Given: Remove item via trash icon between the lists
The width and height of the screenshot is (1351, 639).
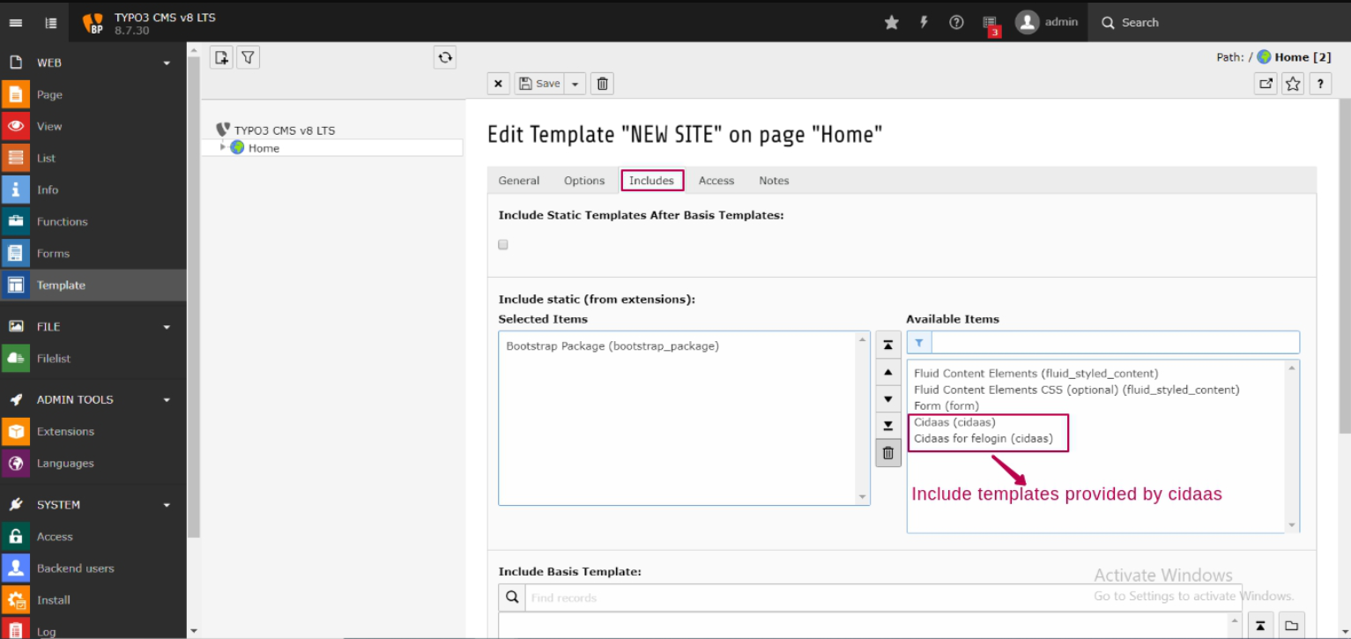Looking at the screenshot, I should tap(887, 452).
